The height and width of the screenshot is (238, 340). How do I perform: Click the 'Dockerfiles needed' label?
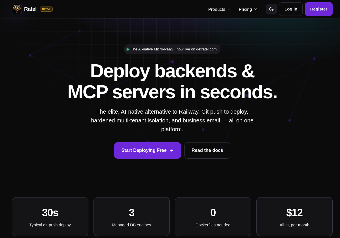pyautogui.click(x=213, y=225)
